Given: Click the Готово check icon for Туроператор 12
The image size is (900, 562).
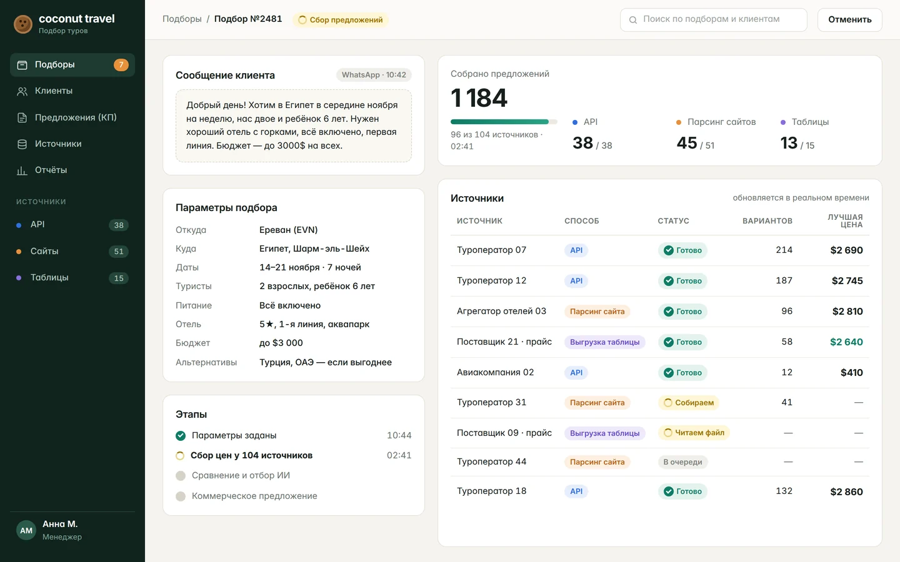Looking at the screenshot, I should pyautogui.click(x=669, y=281).
